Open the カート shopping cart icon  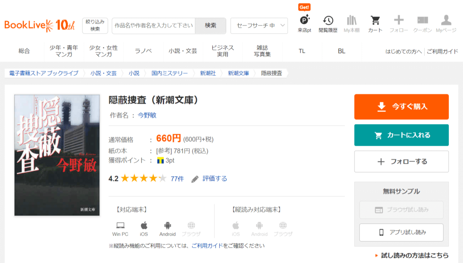375,21
